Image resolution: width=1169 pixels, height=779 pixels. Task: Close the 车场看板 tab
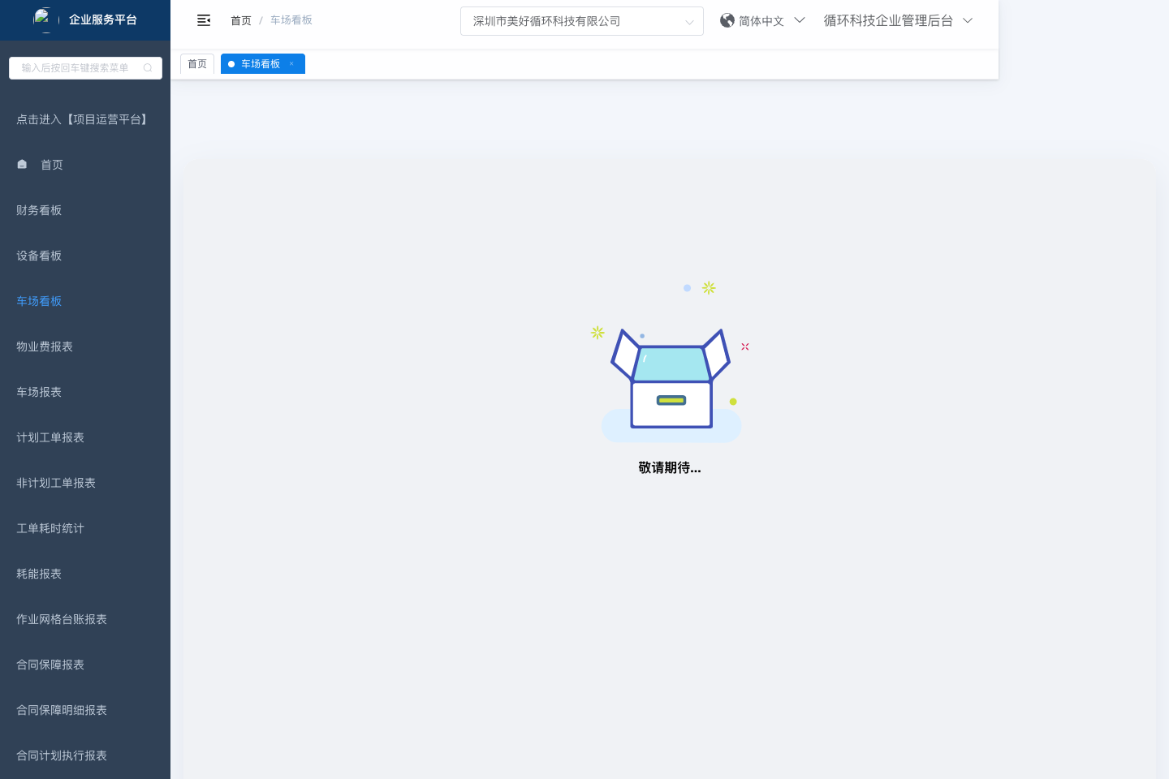(x=291, y=64)
